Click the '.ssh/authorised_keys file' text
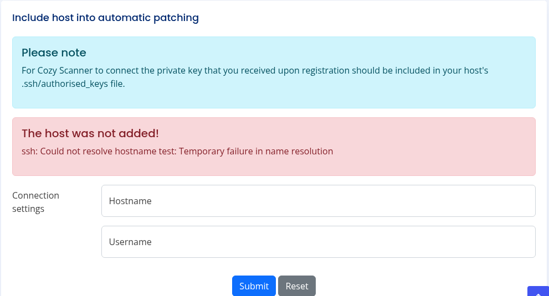The width and height of the screenshot is (549, 296). click(x=73, y=84)
